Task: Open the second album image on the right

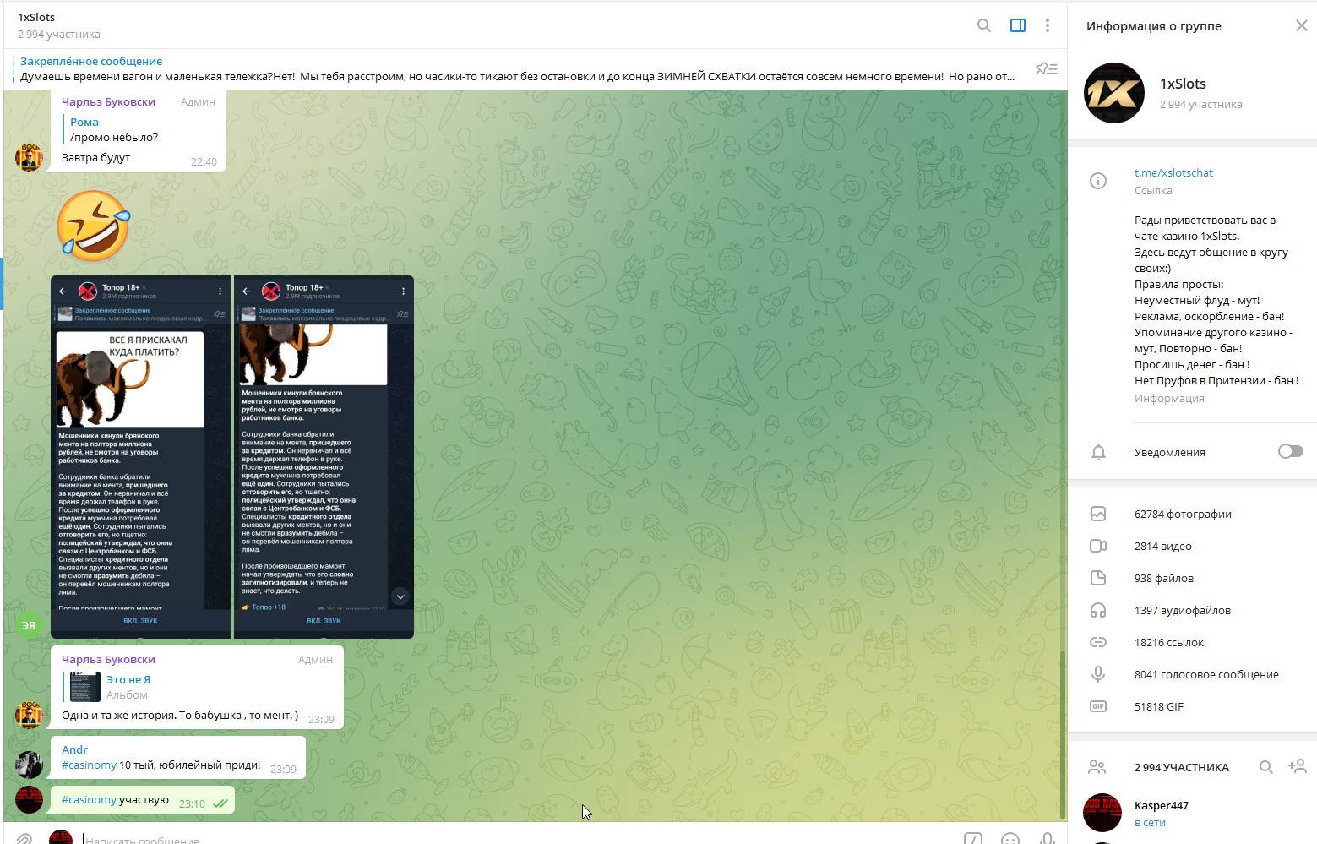Action: tap(324, 456)
